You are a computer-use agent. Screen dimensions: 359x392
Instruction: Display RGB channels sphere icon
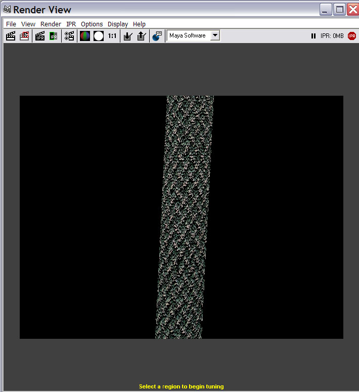coord(85,36)
